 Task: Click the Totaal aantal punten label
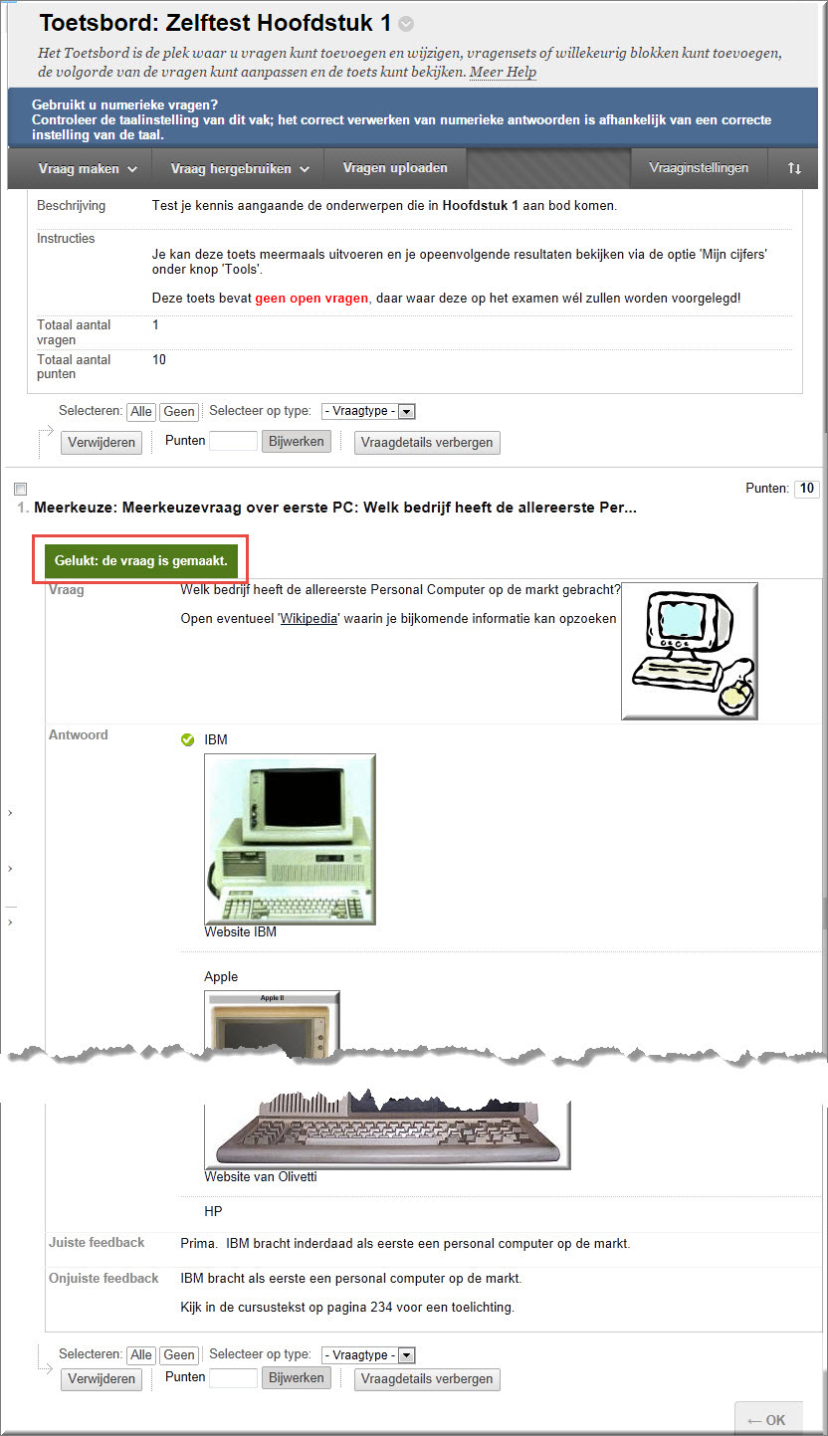pos(74,367)
